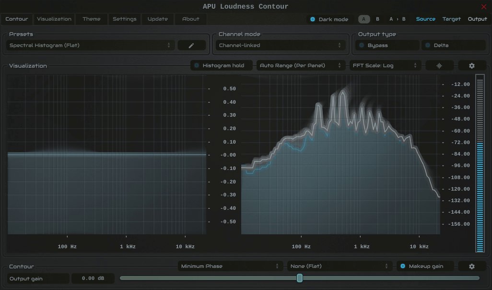Click the -84.00 dB scale label
The width and height of the screenshot is (492, 290).
[460, 154]
